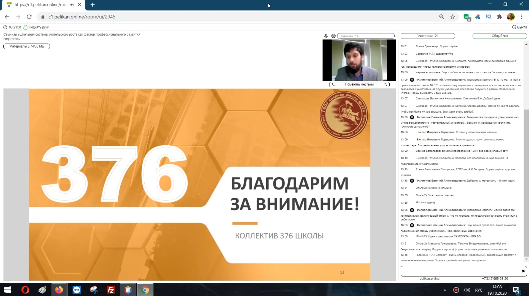The width and height of the screenshot is (529, 296).
Task: Toggle the microphone icon above the video
Action: (x=326, y=36)
